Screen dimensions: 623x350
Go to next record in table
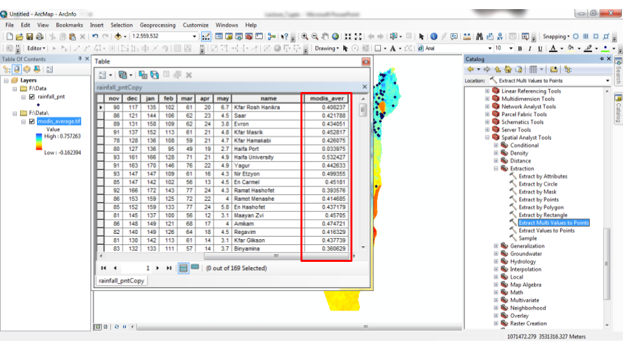pyautogui.click(x=158, y=268)
